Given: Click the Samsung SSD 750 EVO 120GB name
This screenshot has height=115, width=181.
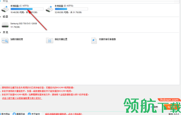Looking at the screenshot, I should point(24,24).
